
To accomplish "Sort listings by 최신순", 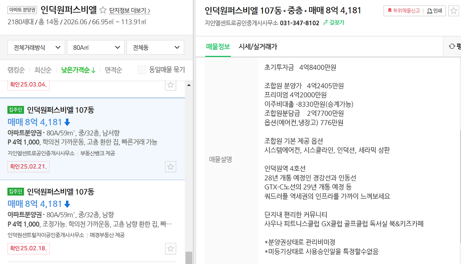I will pyautogui.click(x=42, y=70).
